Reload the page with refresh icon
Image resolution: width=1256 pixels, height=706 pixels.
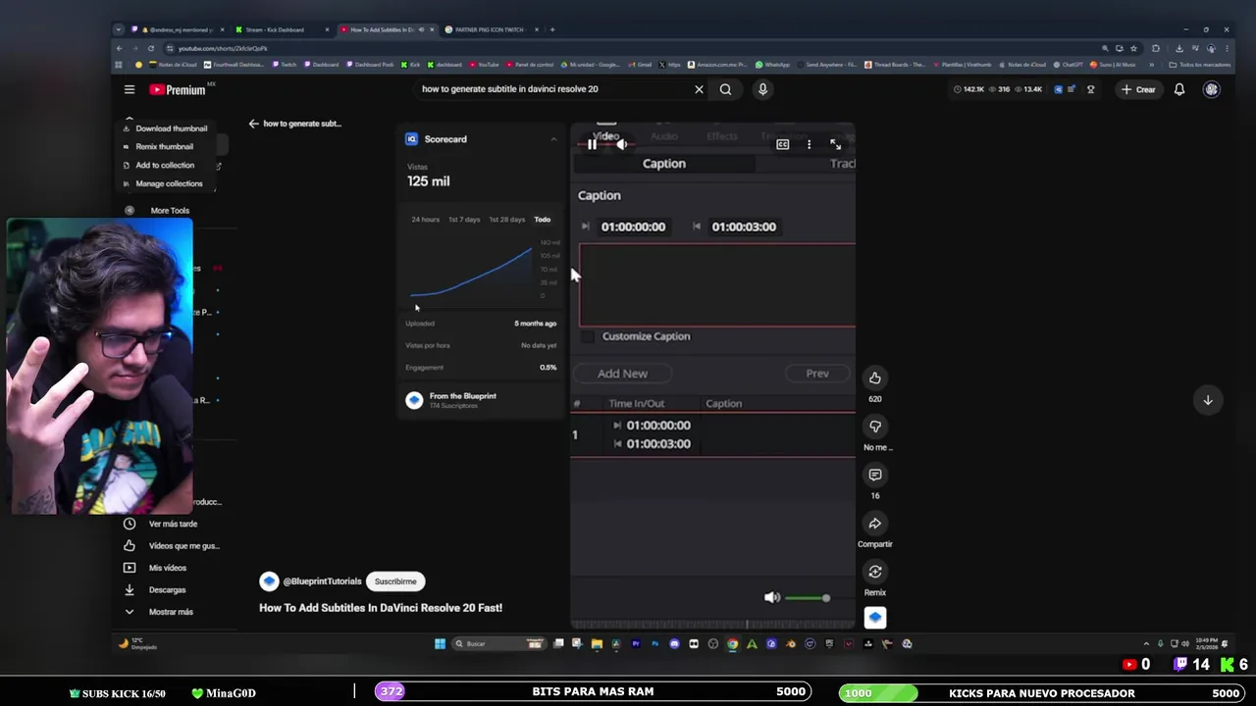(151, 48)
